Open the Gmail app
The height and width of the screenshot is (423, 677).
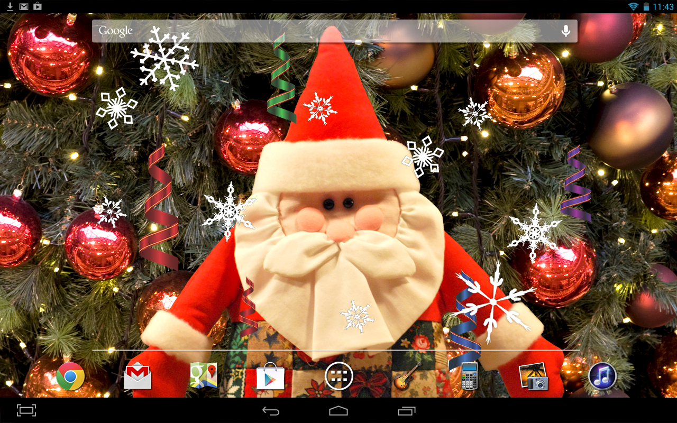click(138, 377)
